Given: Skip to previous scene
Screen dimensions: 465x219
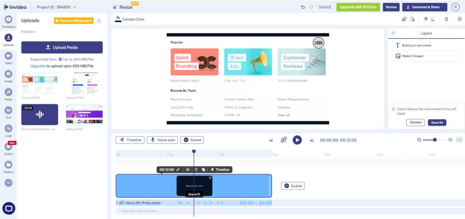Looking at the screenshot, I should coord(271,140).
